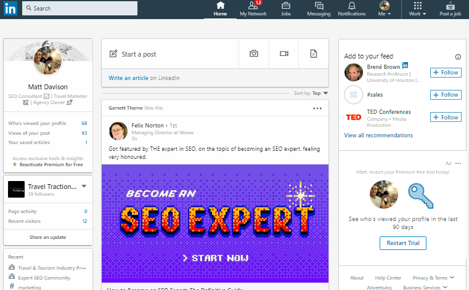This screenshot has height=290, width=469.
Task: Open Page activity stat
Action: tap(48, 211)
